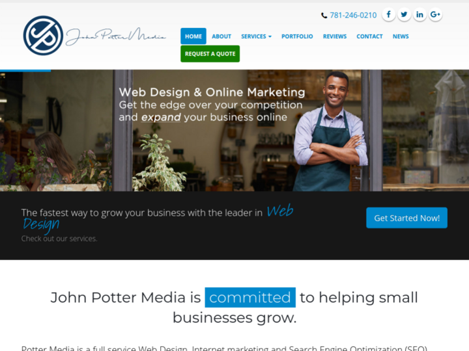Select the Home menu item
The height and width of the screenshot is (351, 469).
point(193,36)
